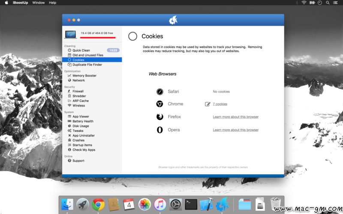343x214 pixels.
Task: Launch iBoostUp from the Dock
Action: click(222, 205)
